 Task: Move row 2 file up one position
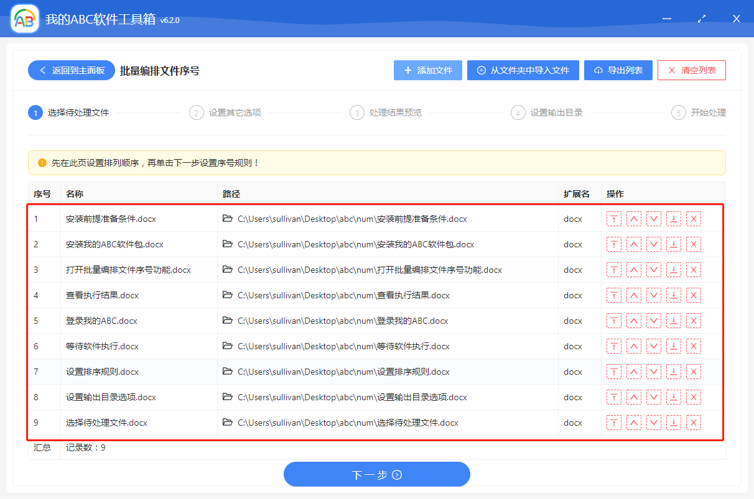point(633,244)
